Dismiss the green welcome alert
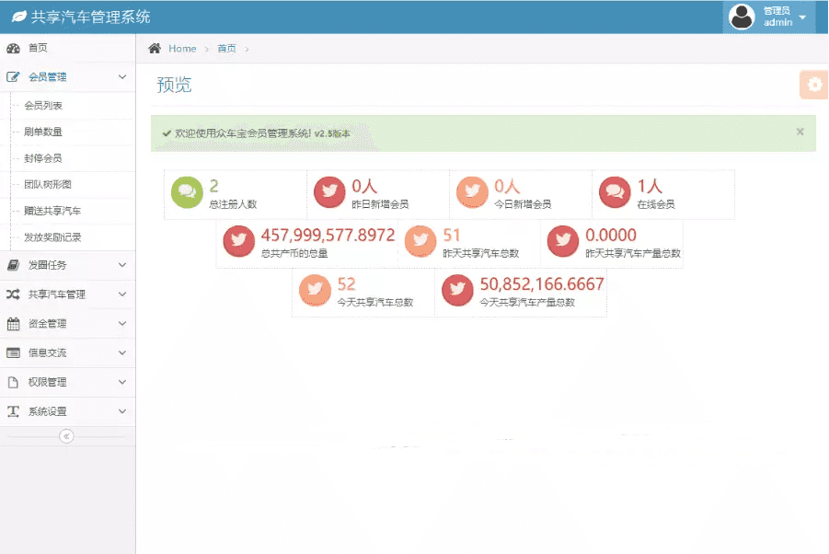The image size is (829, 554). tap(800, 132)
